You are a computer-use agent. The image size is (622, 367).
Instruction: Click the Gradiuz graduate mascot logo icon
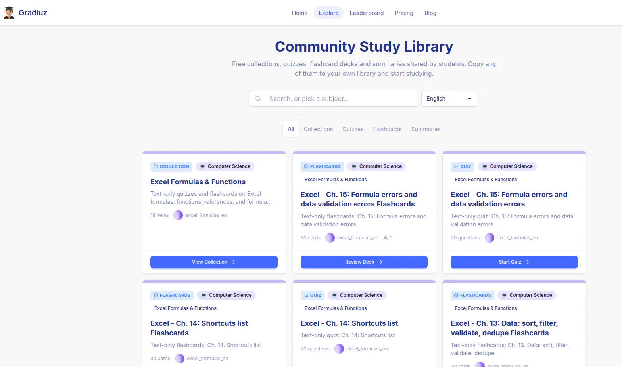pyautogui.click(x=9, y=13)
